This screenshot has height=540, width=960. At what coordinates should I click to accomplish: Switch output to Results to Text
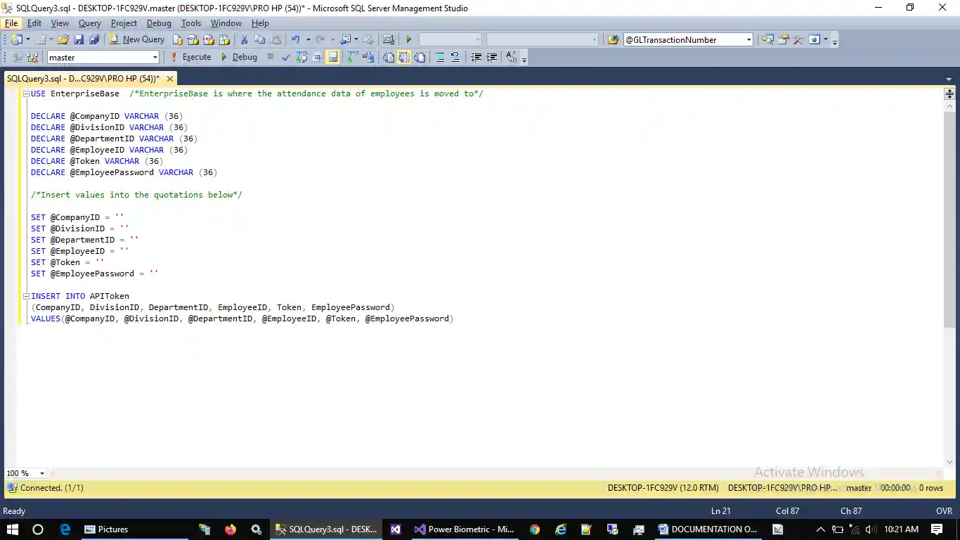(x=389, y=57)
